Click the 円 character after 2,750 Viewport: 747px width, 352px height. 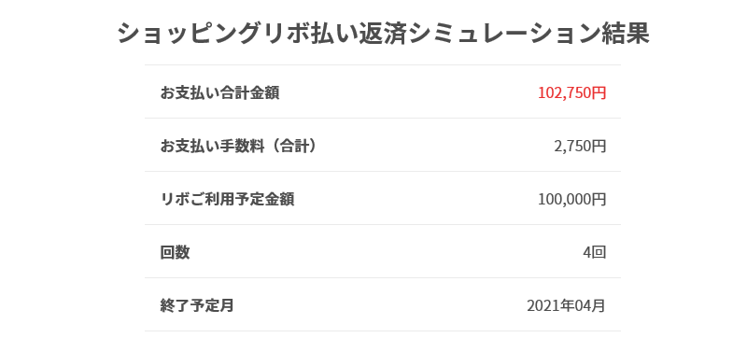click(599, 147)
